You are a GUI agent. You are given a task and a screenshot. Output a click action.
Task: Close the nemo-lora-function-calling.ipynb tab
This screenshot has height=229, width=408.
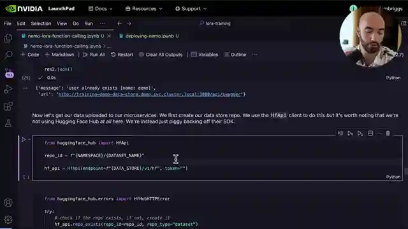[109, 36]
